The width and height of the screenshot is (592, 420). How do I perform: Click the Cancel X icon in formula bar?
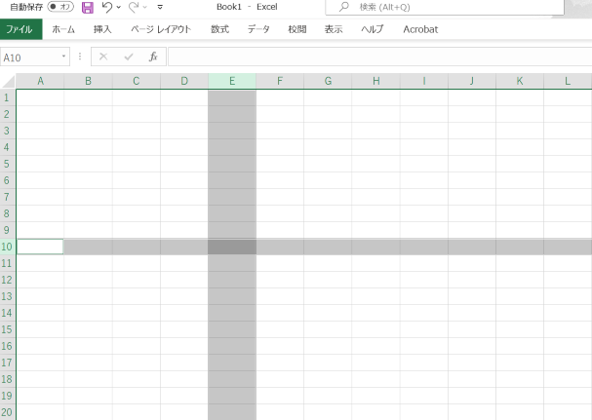pyautogui.click(x=103, y=57)
